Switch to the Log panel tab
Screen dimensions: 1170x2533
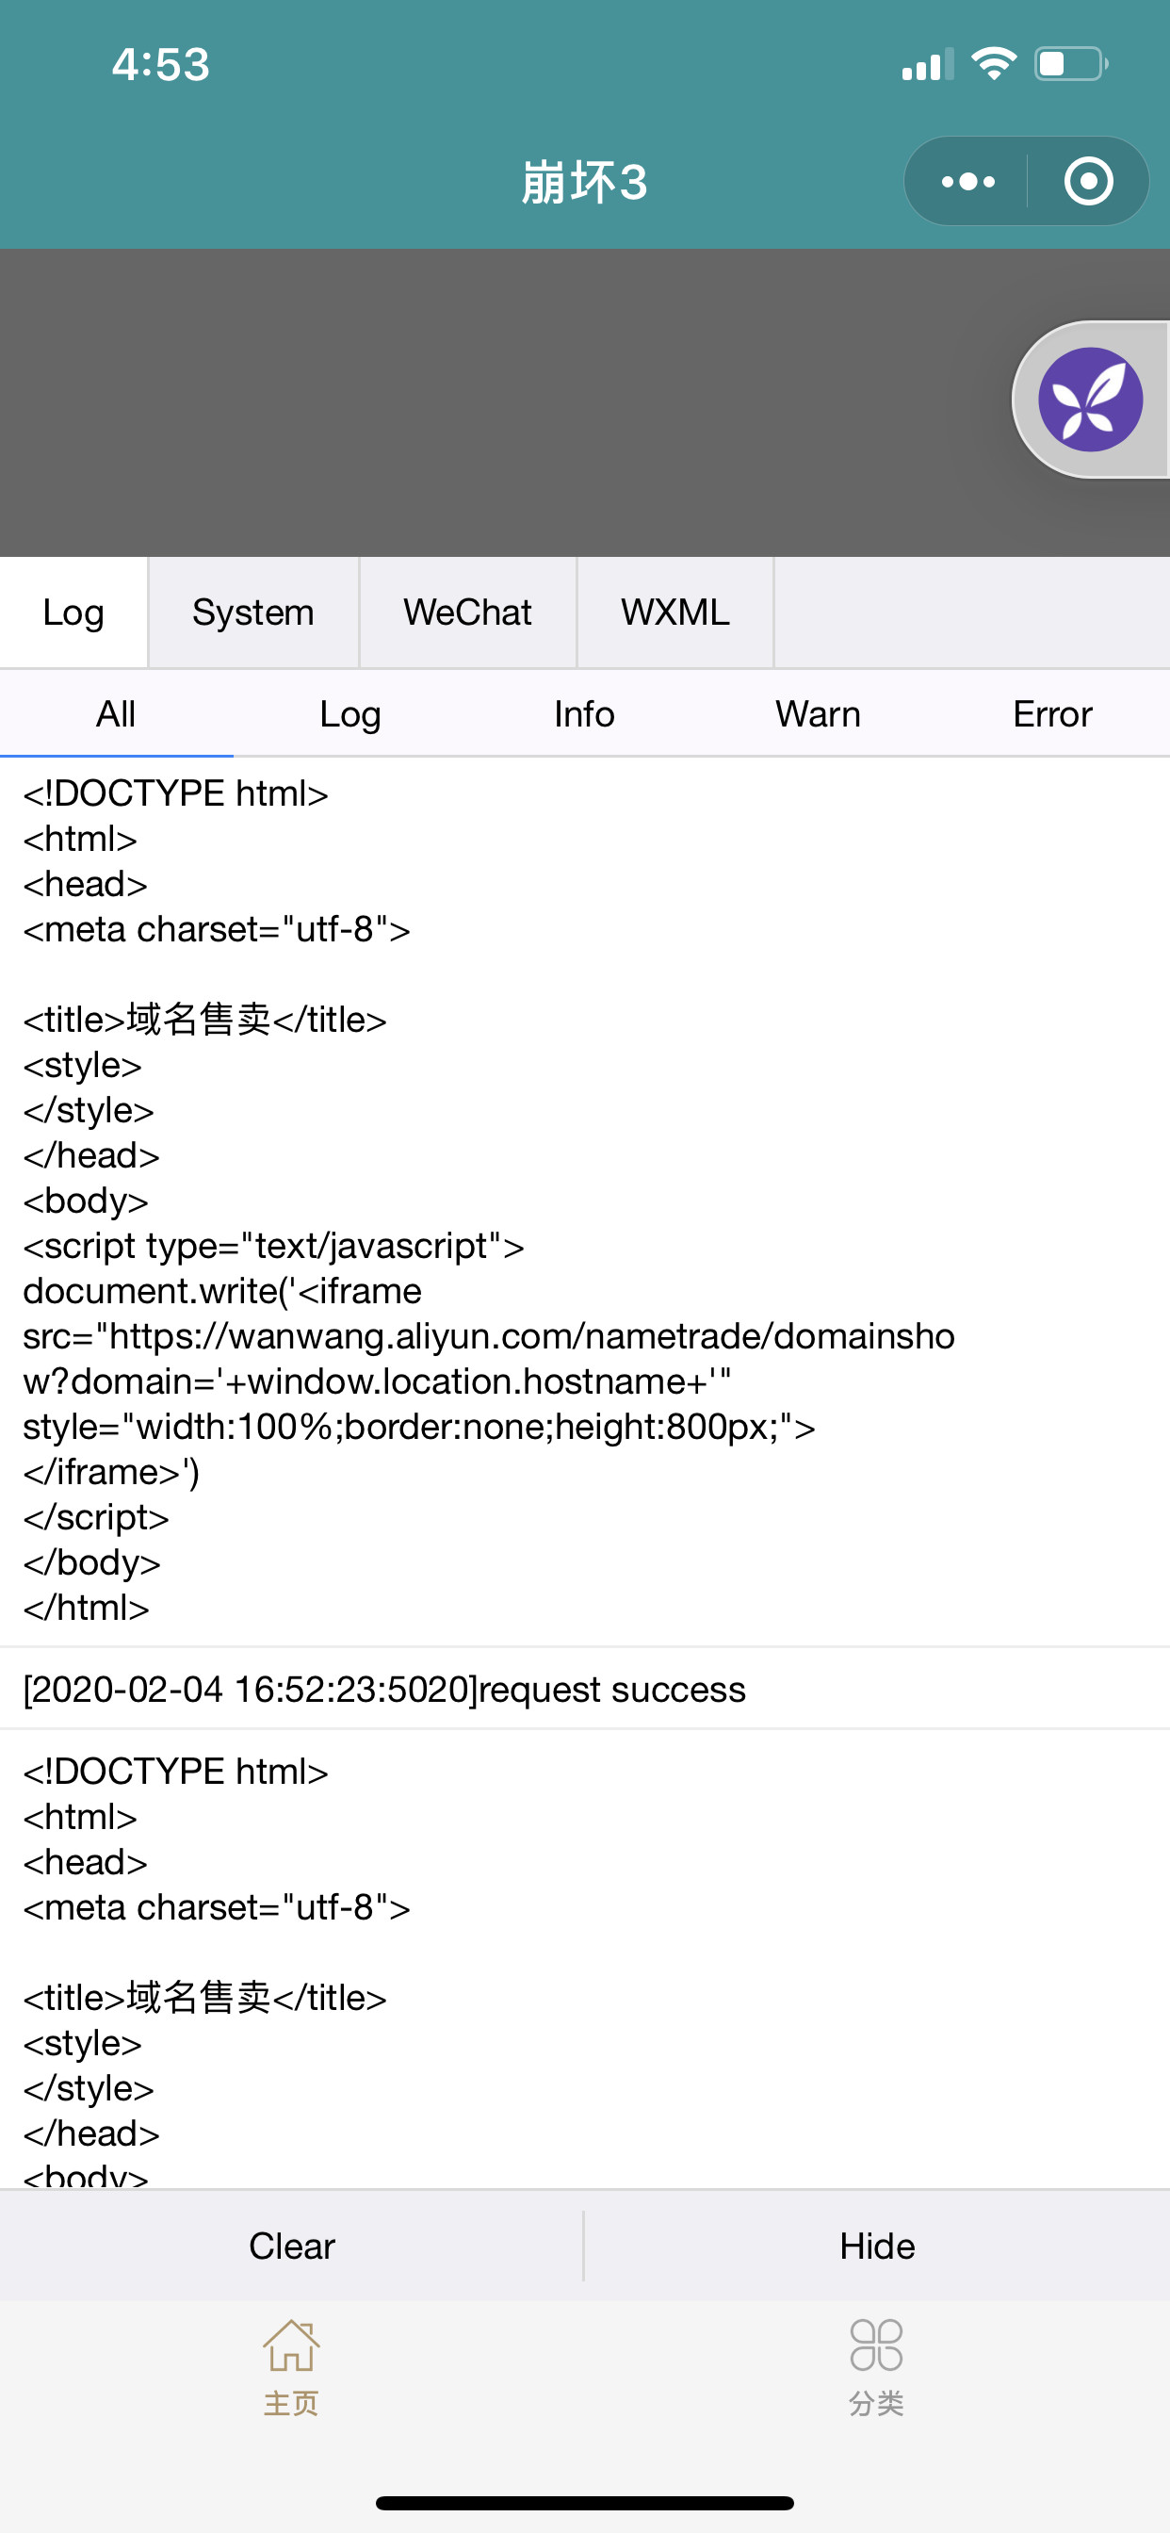(x=73, y=613)
